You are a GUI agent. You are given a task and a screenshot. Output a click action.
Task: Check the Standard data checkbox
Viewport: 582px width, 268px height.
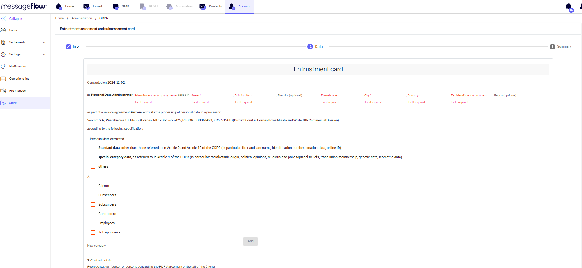tap(93, 148)
